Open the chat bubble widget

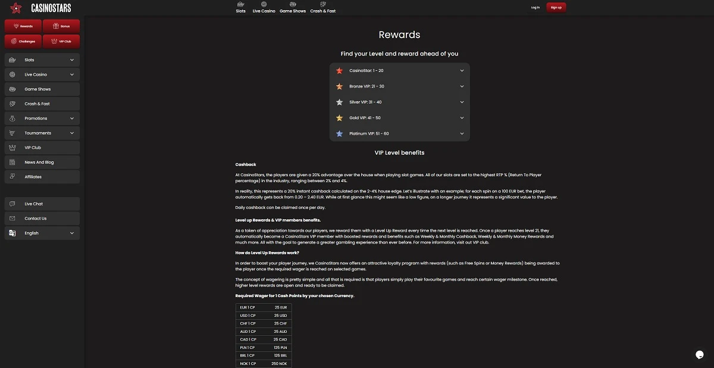[700, 354]
